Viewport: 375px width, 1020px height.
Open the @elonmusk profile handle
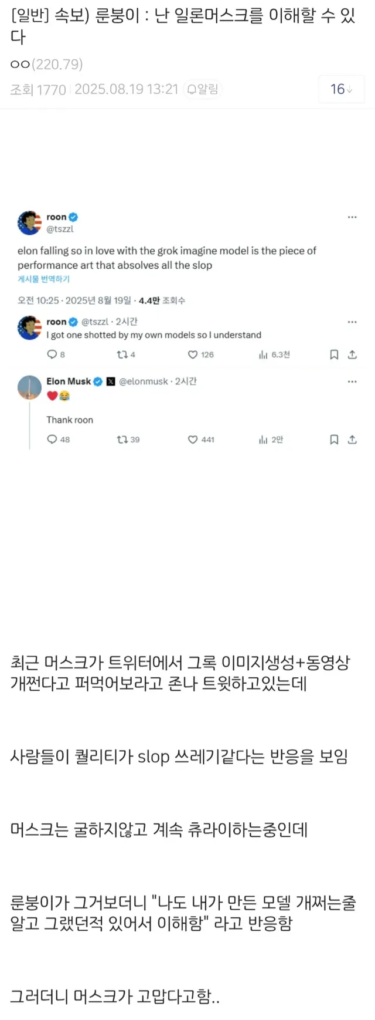coord(142,381)
